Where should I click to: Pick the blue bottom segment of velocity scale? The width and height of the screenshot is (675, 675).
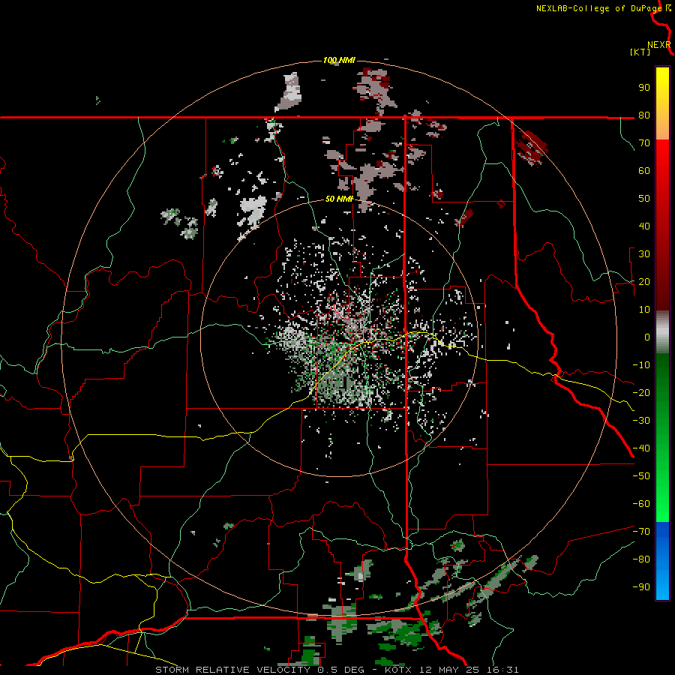tap(662, 561)
